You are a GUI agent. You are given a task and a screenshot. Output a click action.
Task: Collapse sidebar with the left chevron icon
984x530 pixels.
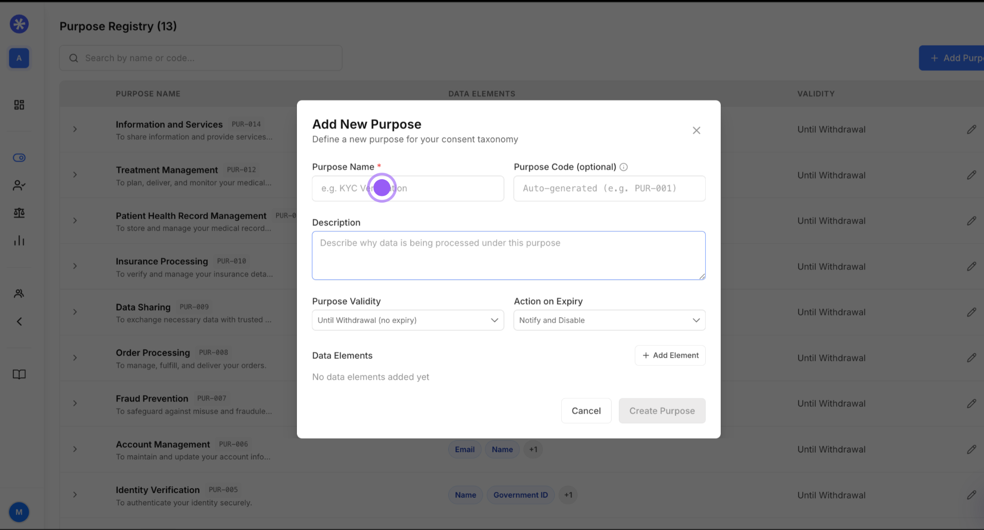pyautogui.click(x=19, y=322)
